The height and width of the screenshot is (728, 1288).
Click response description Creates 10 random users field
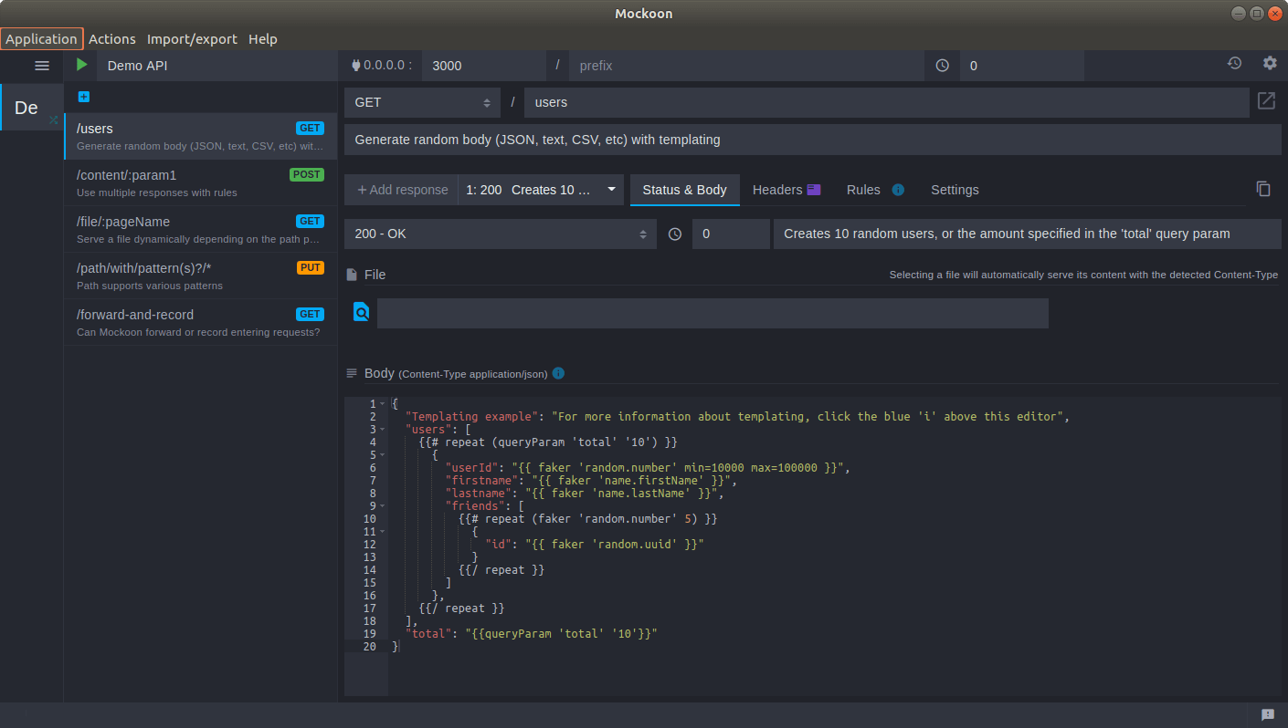[1028, 234]
